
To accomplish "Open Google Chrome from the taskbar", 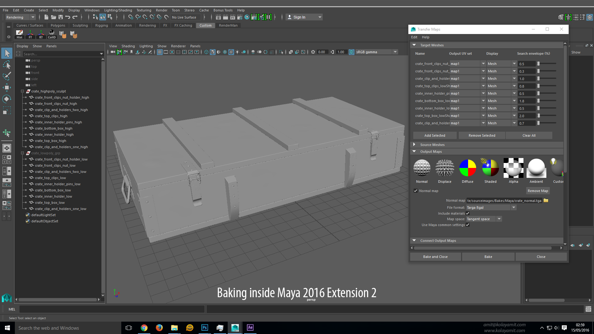I will click(144, 328).
